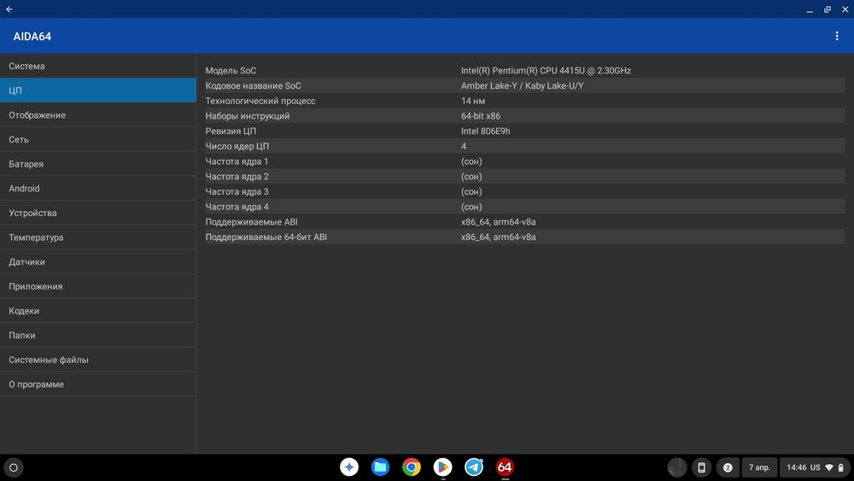Click the AIDA64 title in the header
Image resolution: width=854 pixels, height=481 pixels.
click(32, 37)
